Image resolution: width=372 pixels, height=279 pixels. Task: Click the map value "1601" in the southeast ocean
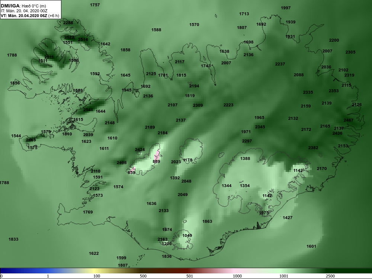coord(311,247)
